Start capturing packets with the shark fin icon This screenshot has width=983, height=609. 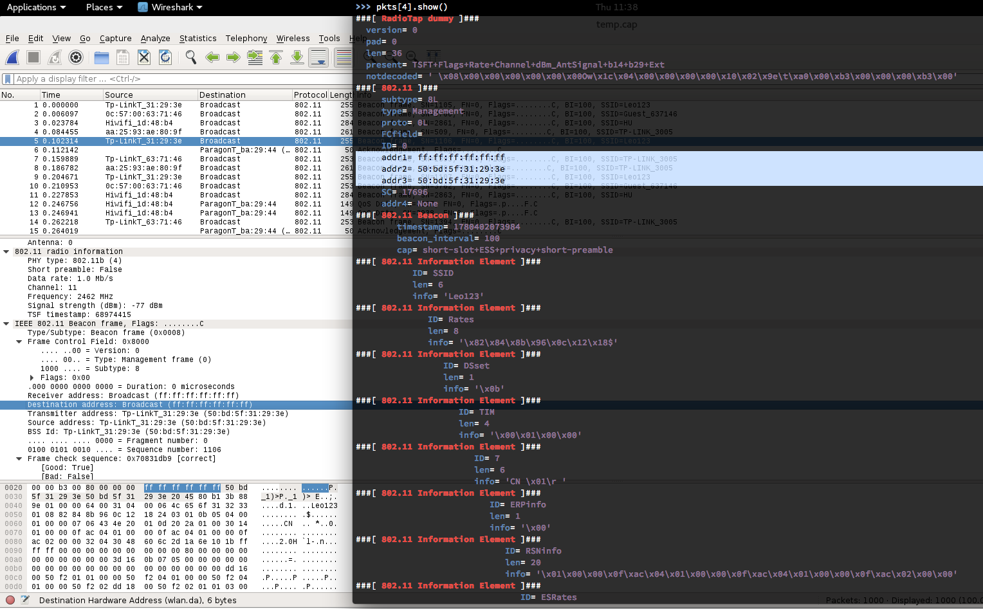click(12, 57)
